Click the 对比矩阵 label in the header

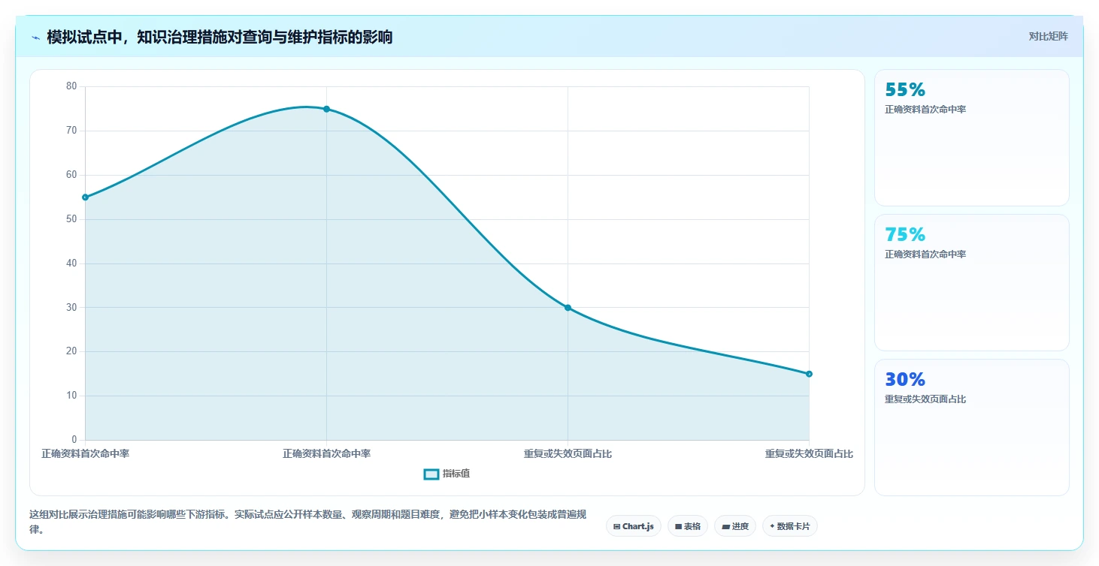(x=1048, y=36)
